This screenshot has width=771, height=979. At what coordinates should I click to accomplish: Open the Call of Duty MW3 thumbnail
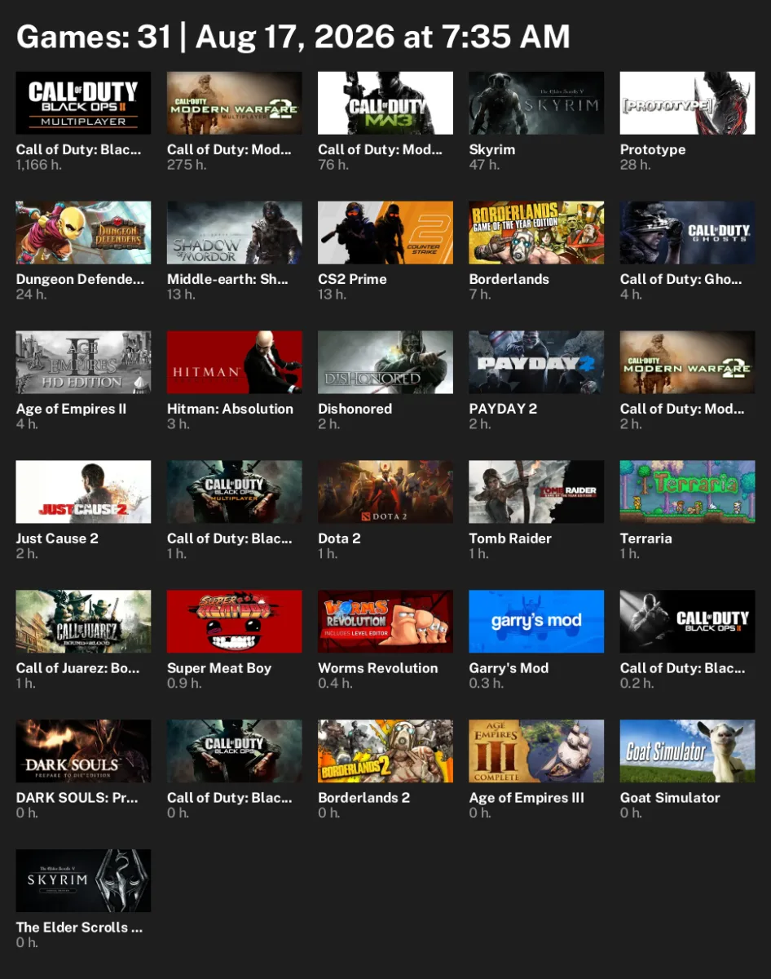click(x=385, y=103)
